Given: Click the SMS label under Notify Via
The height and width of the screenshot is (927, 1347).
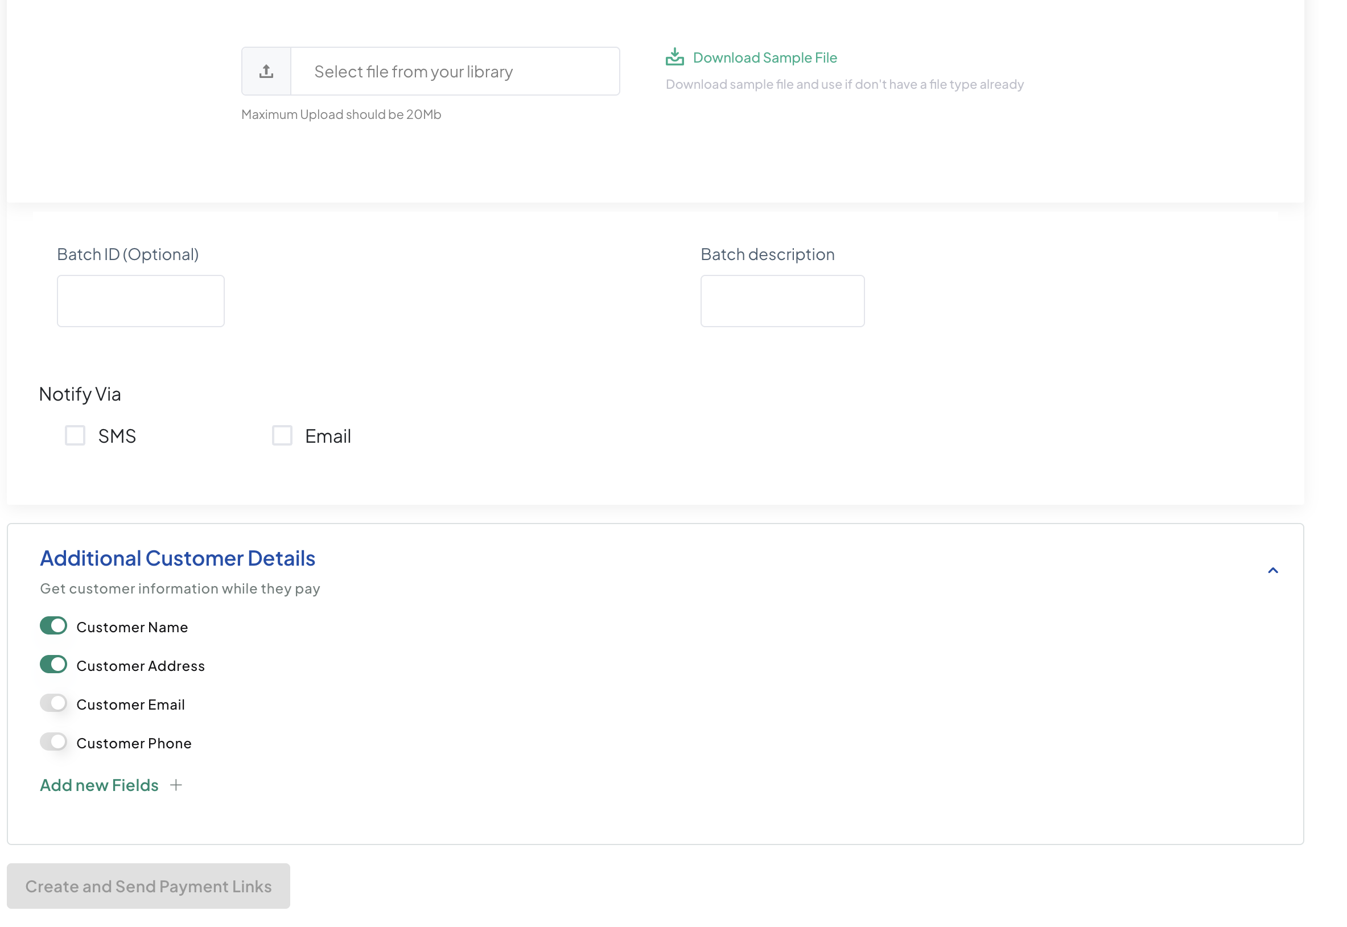Looking at the screenshot, I should coord(117,436).
